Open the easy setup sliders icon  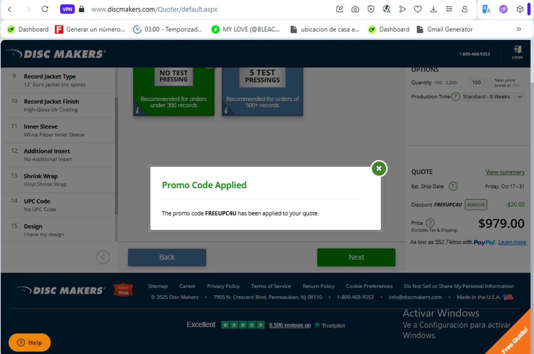[449, 9]
